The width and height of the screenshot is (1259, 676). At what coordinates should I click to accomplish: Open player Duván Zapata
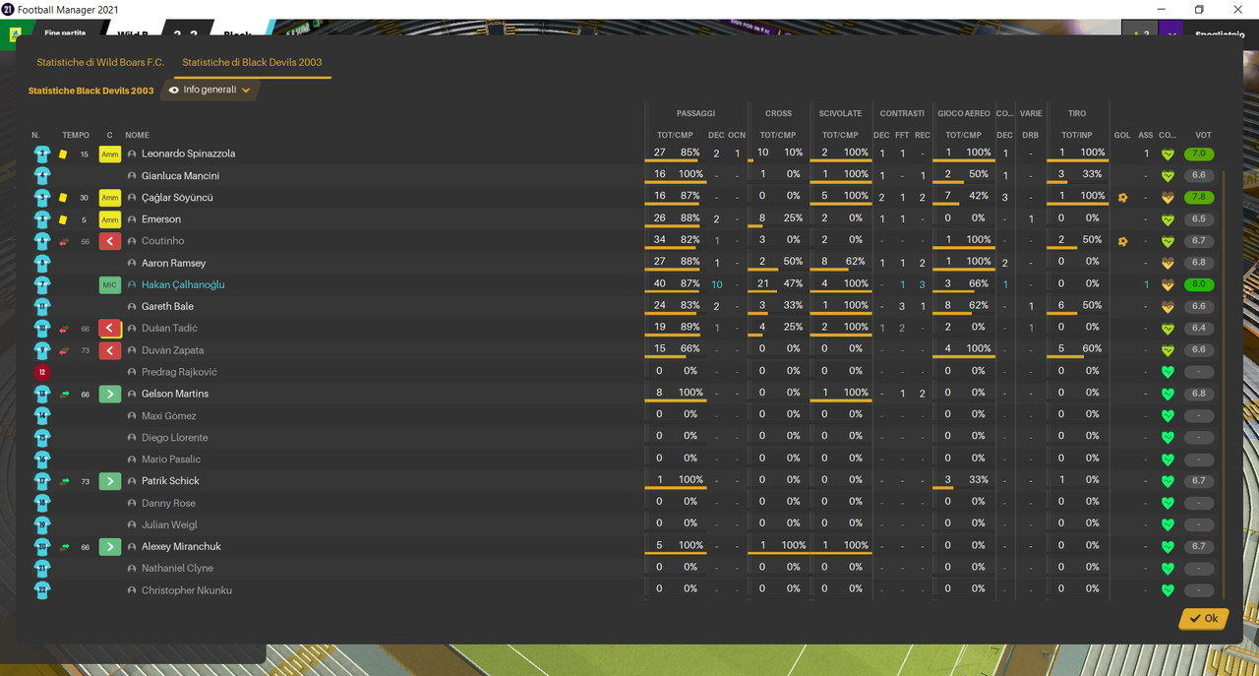[x=172, y=350]
